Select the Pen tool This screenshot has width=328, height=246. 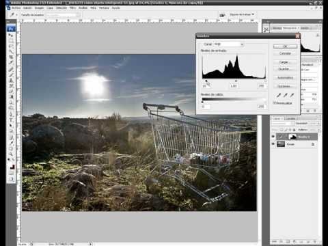[x=11, y=115]
